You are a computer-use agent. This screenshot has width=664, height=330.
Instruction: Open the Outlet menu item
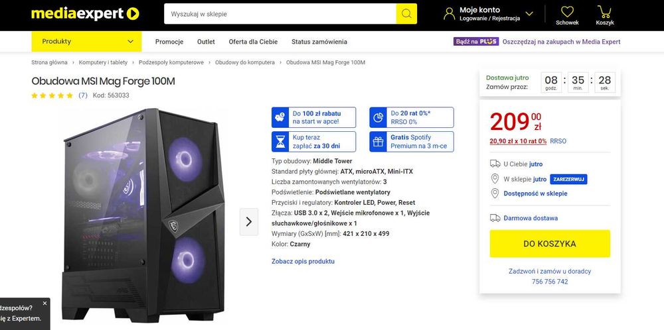coord(206,42)
